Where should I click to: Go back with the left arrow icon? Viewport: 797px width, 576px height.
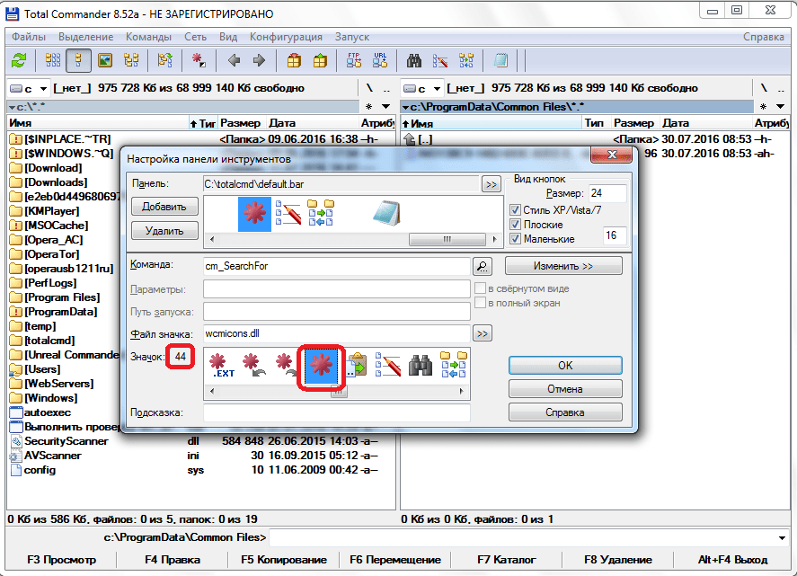point(235,60)
